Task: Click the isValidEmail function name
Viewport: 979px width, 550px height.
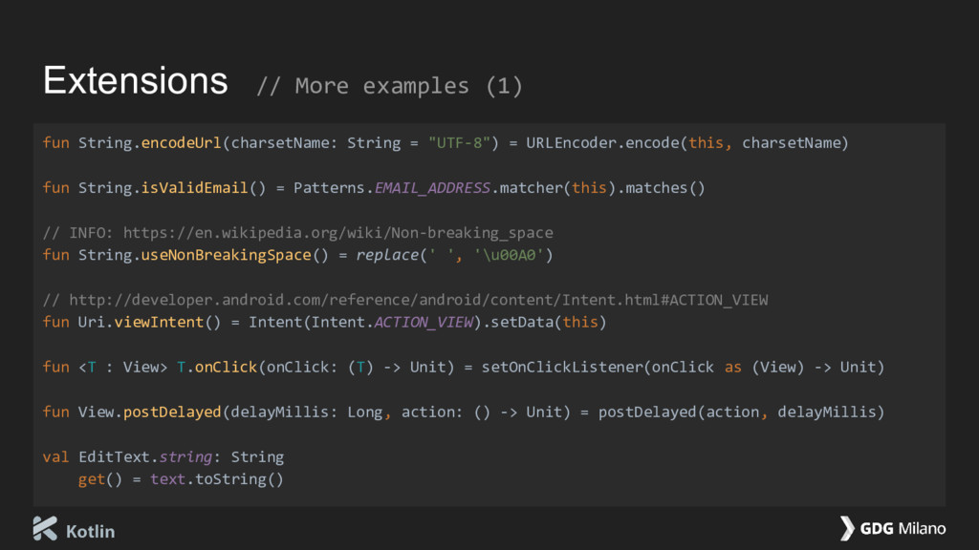Action: [x=194, y=188]
